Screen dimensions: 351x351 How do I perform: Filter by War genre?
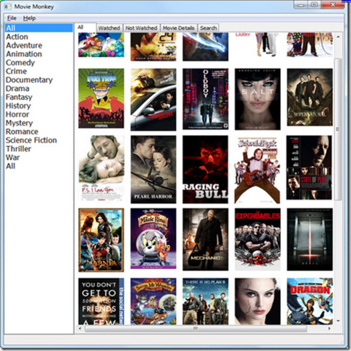[x=13, y=157]
